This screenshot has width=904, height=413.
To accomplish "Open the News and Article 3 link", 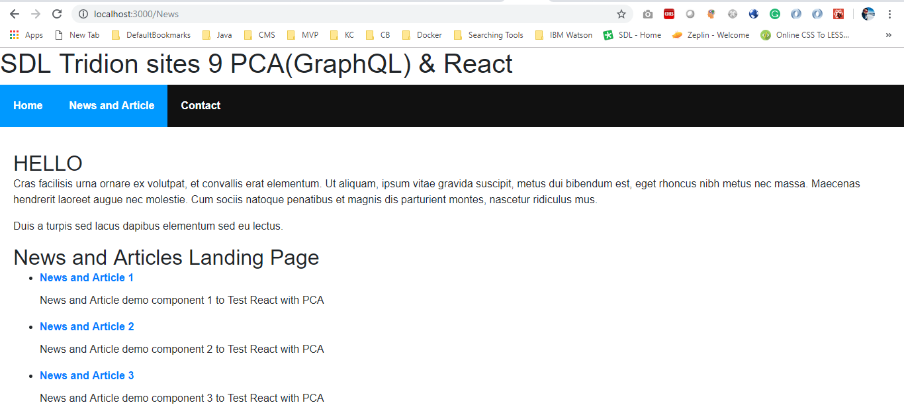I will point(87,375).
